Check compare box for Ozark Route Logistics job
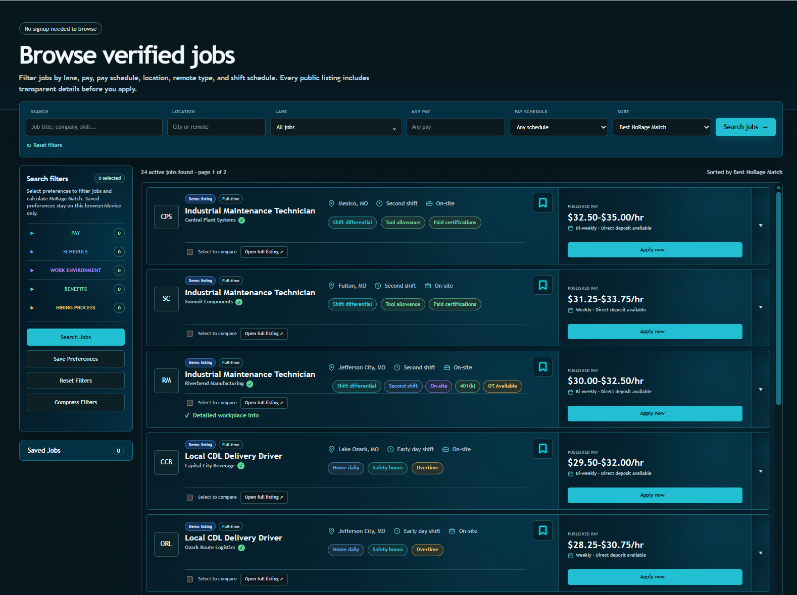Viewport: 797px width, 595px height. [x=190, y=579]
